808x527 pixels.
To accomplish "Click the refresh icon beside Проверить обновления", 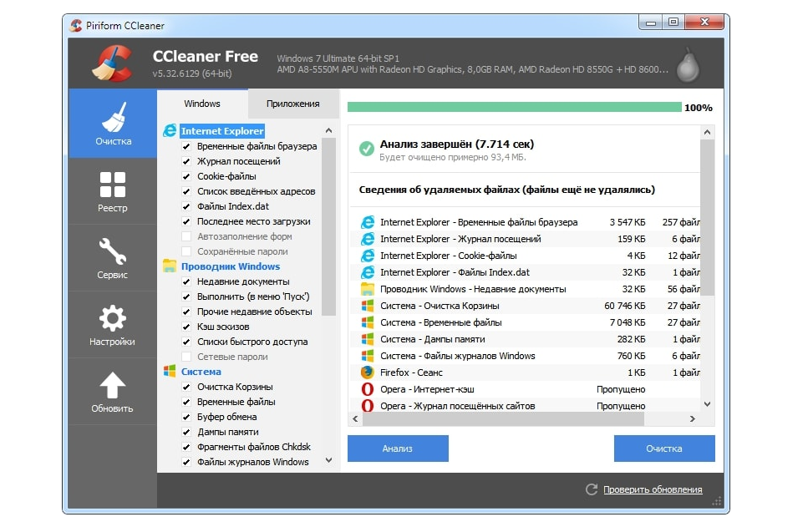I will coord(592,489).
